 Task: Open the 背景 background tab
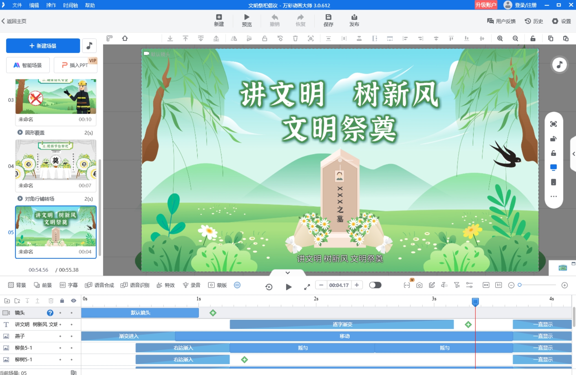17,285
